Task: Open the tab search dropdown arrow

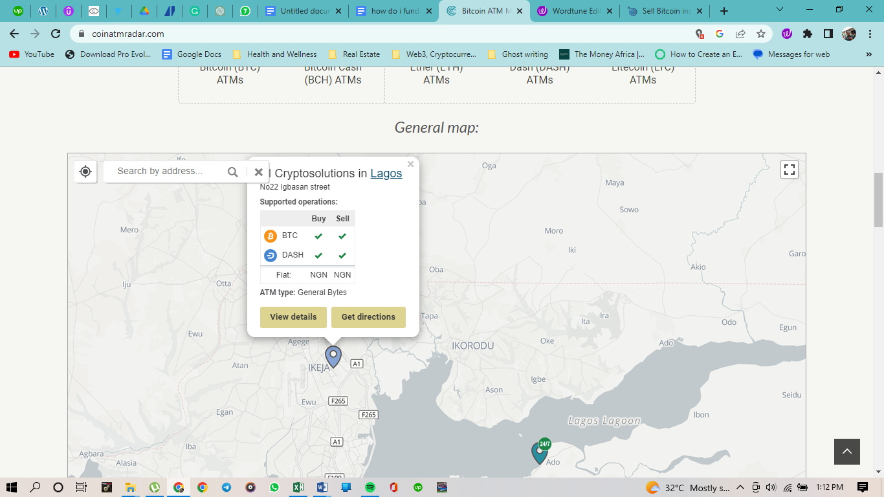Action: [780, 10]
